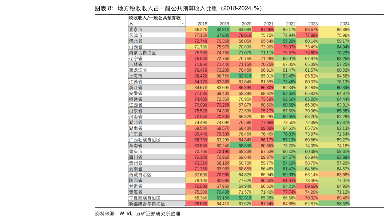Screen dimensions: 386x218
Task: Select the 贵州省 row label
Action: point(157,163)
